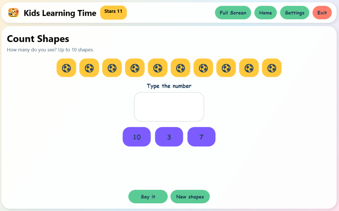Select the answer 10
The image size is (339, 211).
(x=137, y=137)
